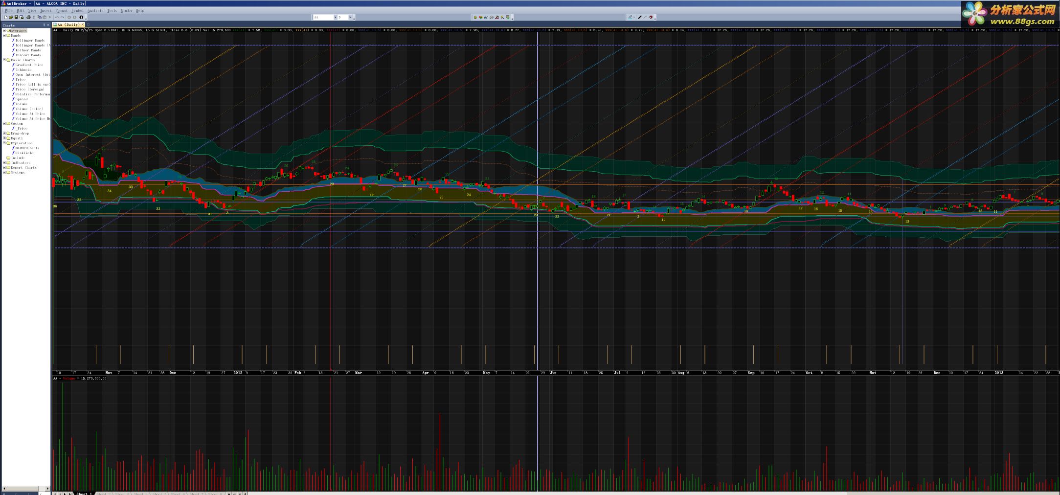Close the AA (Daily) tab
The width and height of the screenshot is (1060, 495).
pos(83,24)
